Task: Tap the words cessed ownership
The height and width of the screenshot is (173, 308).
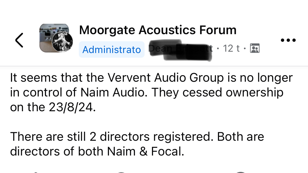Action: [x=233, y=93]
